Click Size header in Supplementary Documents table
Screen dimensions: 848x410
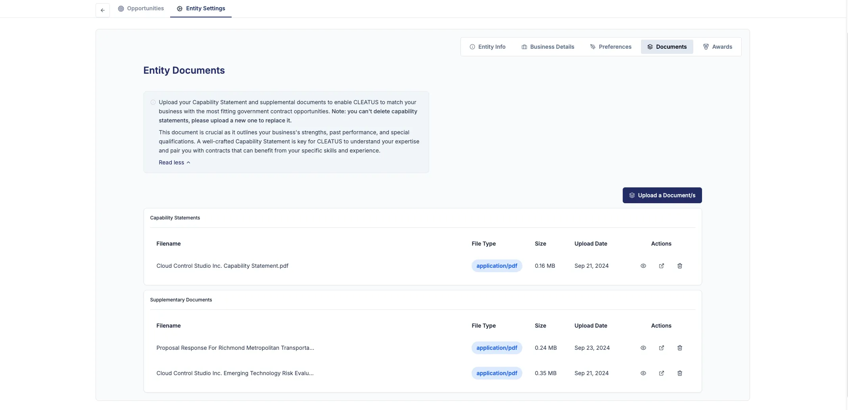[x=540, y=326]
